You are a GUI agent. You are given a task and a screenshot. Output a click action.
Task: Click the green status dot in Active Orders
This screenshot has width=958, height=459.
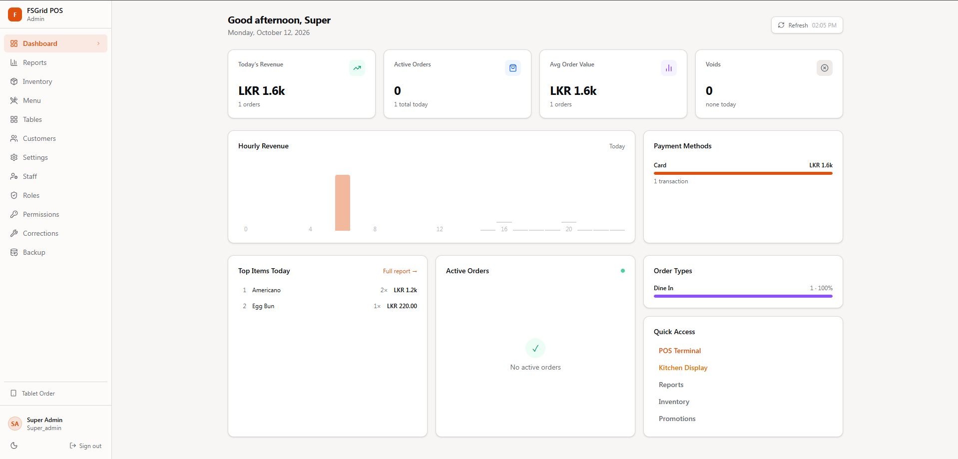[622, 271]
